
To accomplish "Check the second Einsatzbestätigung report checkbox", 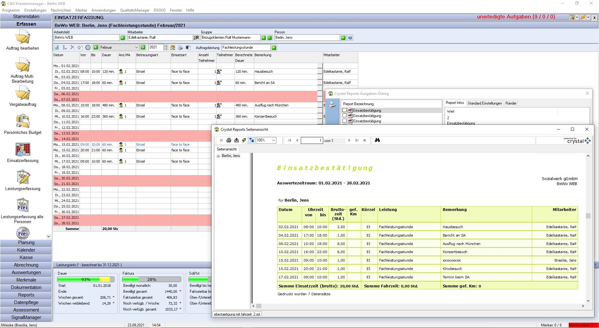I will coord(344,115).
